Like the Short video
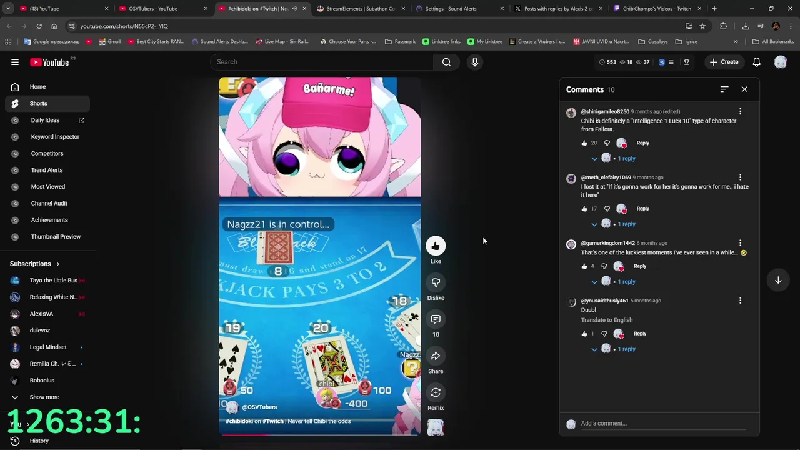800x450 pixels. (436, 246)
